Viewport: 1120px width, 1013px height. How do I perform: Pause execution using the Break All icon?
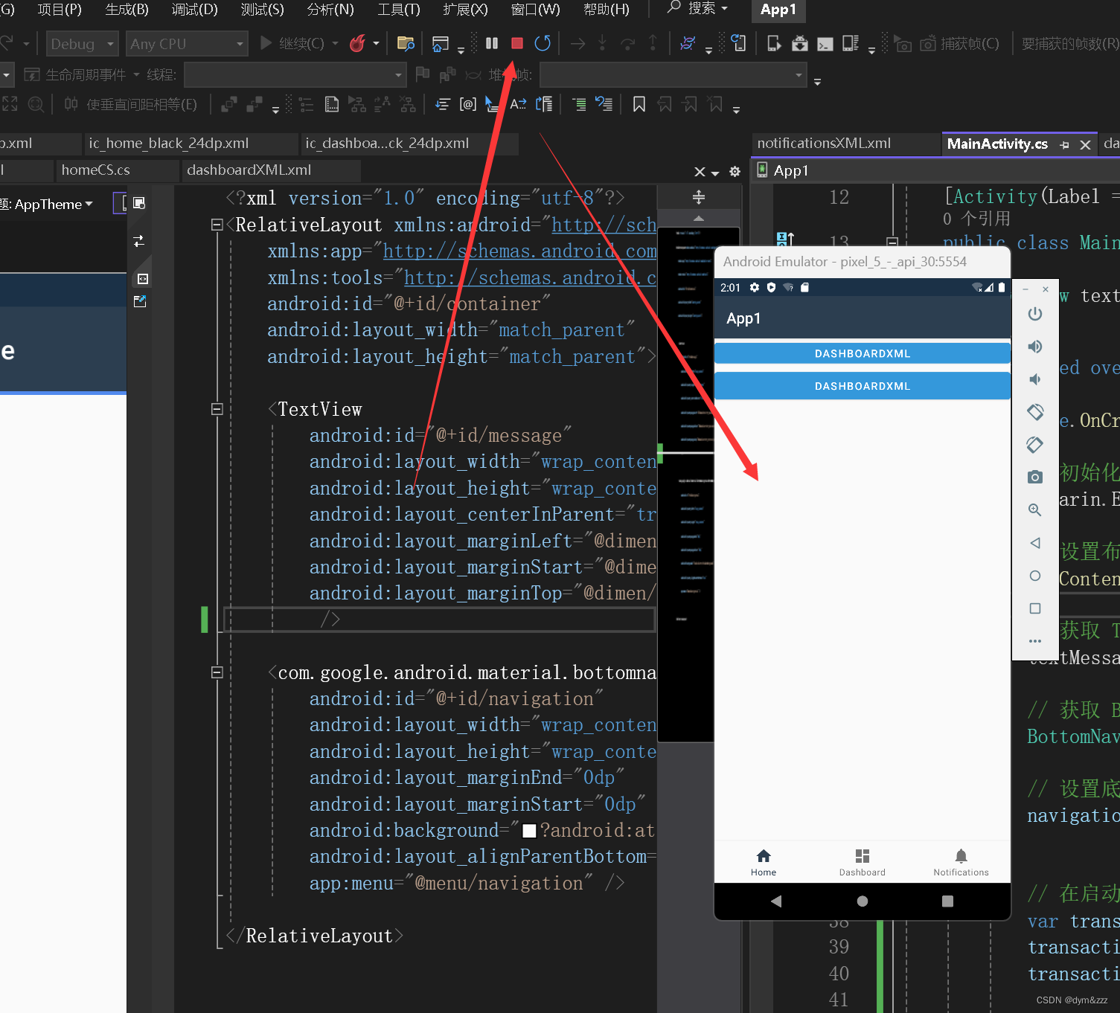click(x=491, y=43)
